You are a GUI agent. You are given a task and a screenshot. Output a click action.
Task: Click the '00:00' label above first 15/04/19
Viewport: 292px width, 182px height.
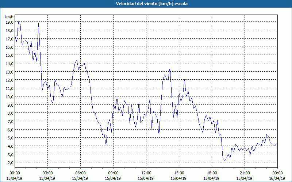pos(15,173)
